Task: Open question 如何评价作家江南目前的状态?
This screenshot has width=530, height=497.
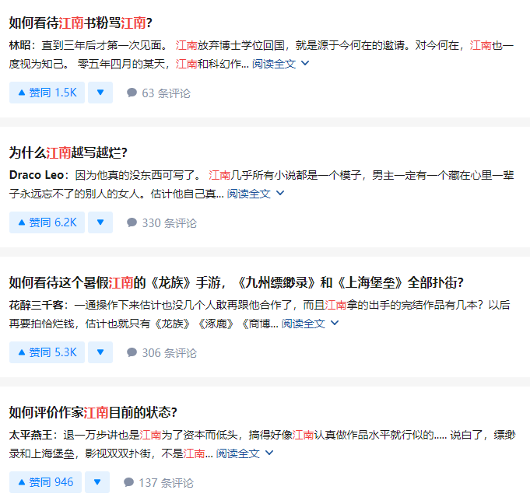Action: pyautogui.click(x=93, y=412)
